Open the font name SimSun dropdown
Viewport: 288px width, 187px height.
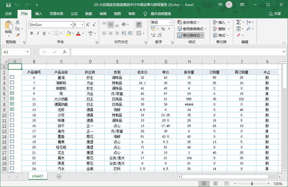pyautogui.click(x=71, y=25)
